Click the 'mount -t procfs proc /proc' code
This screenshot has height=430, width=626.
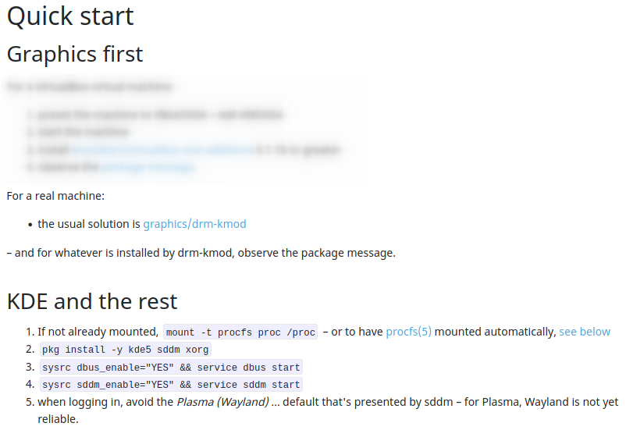[x=240, y=332]
